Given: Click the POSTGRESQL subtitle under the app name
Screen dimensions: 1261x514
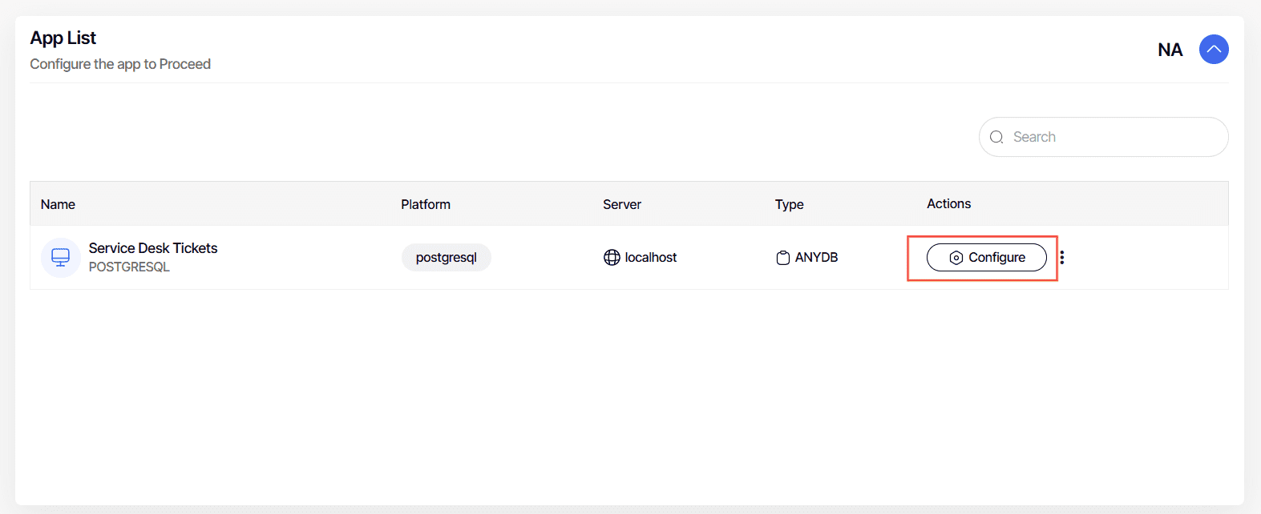Looking at the screenshot, I should point(129,267).
